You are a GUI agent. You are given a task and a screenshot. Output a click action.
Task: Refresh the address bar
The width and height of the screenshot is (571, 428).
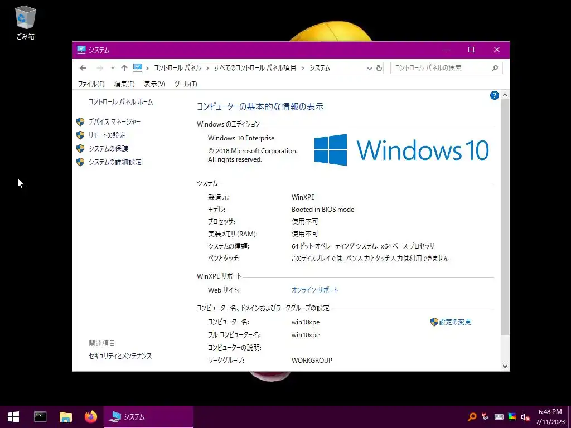coord(379,68)
